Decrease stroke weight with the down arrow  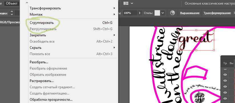pos(12,14)
